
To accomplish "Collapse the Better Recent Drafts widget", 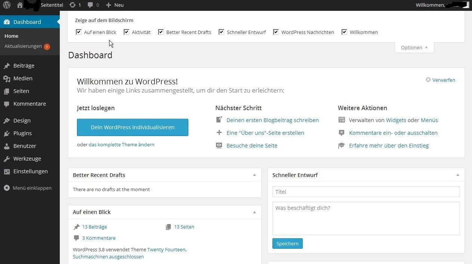I will [254, 175].
